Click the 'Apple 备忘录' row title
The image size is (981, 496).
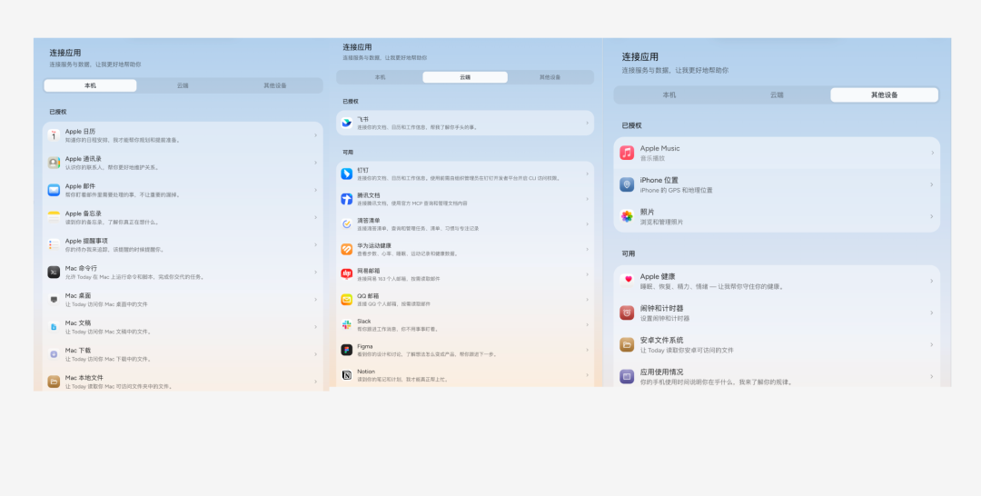pos(84,213)
